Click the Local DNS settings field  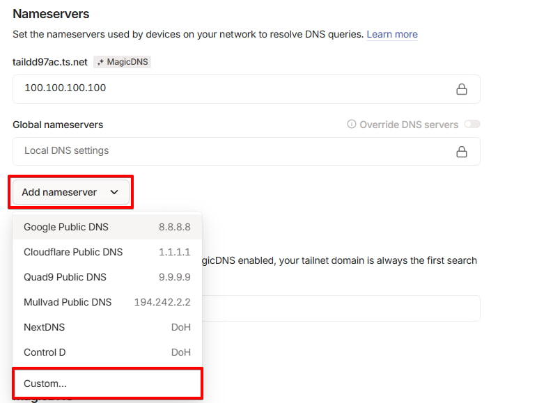[x=230, y=151]
